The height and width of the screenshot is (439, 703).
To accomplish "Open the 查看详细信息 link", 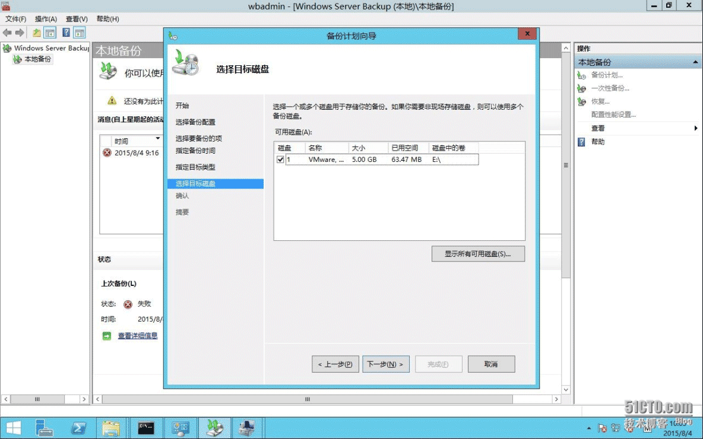I will click(x=138, y=336).
